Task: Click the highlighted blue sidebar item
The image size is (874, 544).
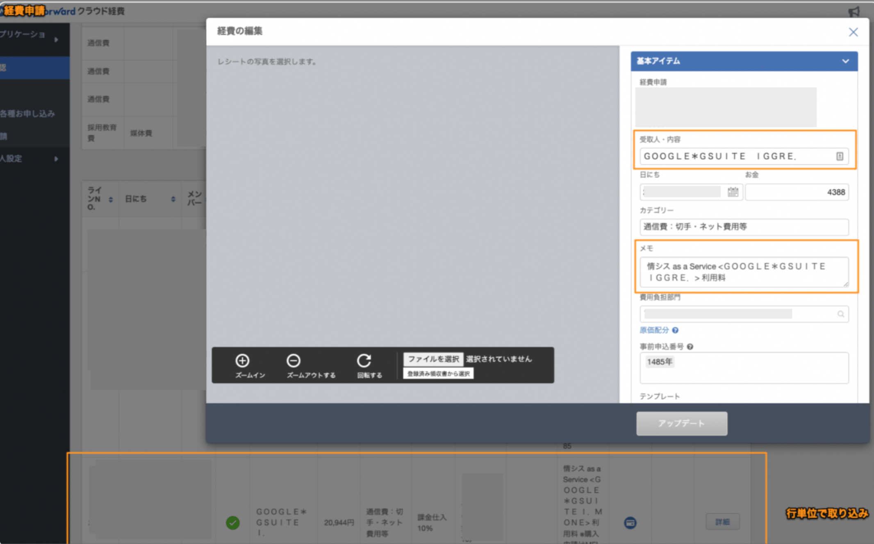Action: (35, 68)
